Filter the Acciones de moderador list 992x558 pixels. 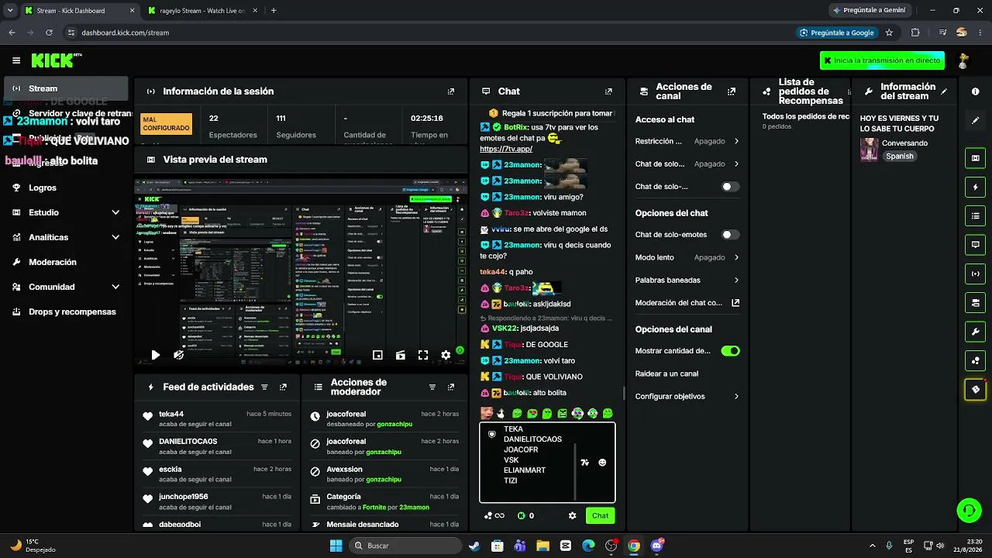(432, 387)
